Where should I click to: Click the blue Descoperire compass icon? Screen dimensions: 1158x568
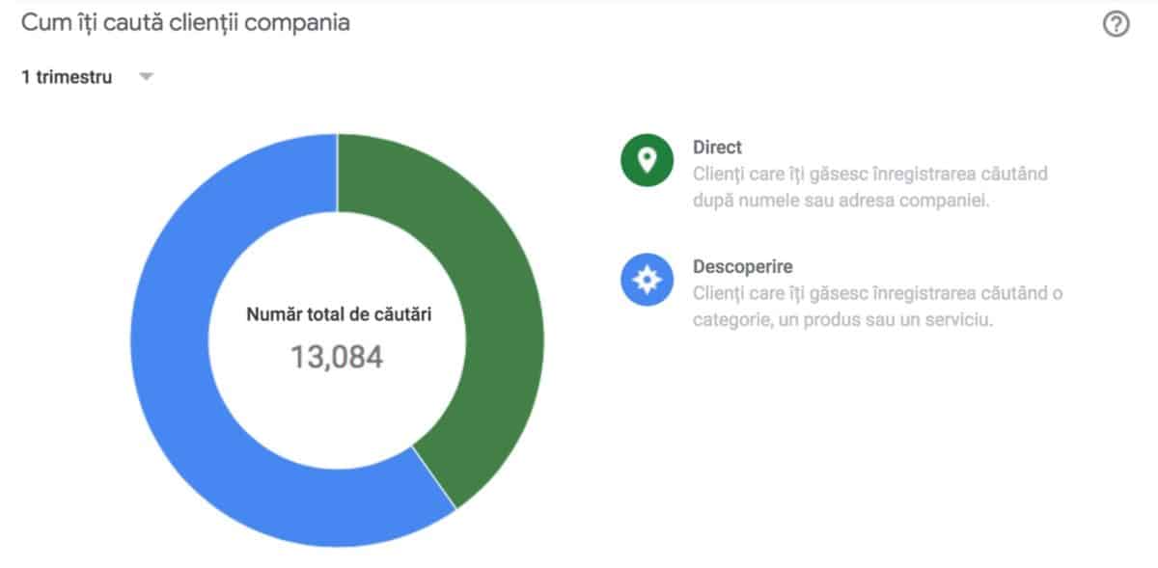(x=647, y=280)
